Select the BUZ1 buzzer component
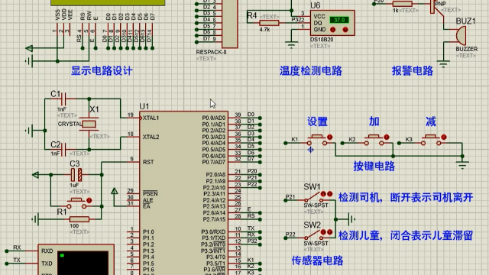489x275 pixels. coord(460,35)
